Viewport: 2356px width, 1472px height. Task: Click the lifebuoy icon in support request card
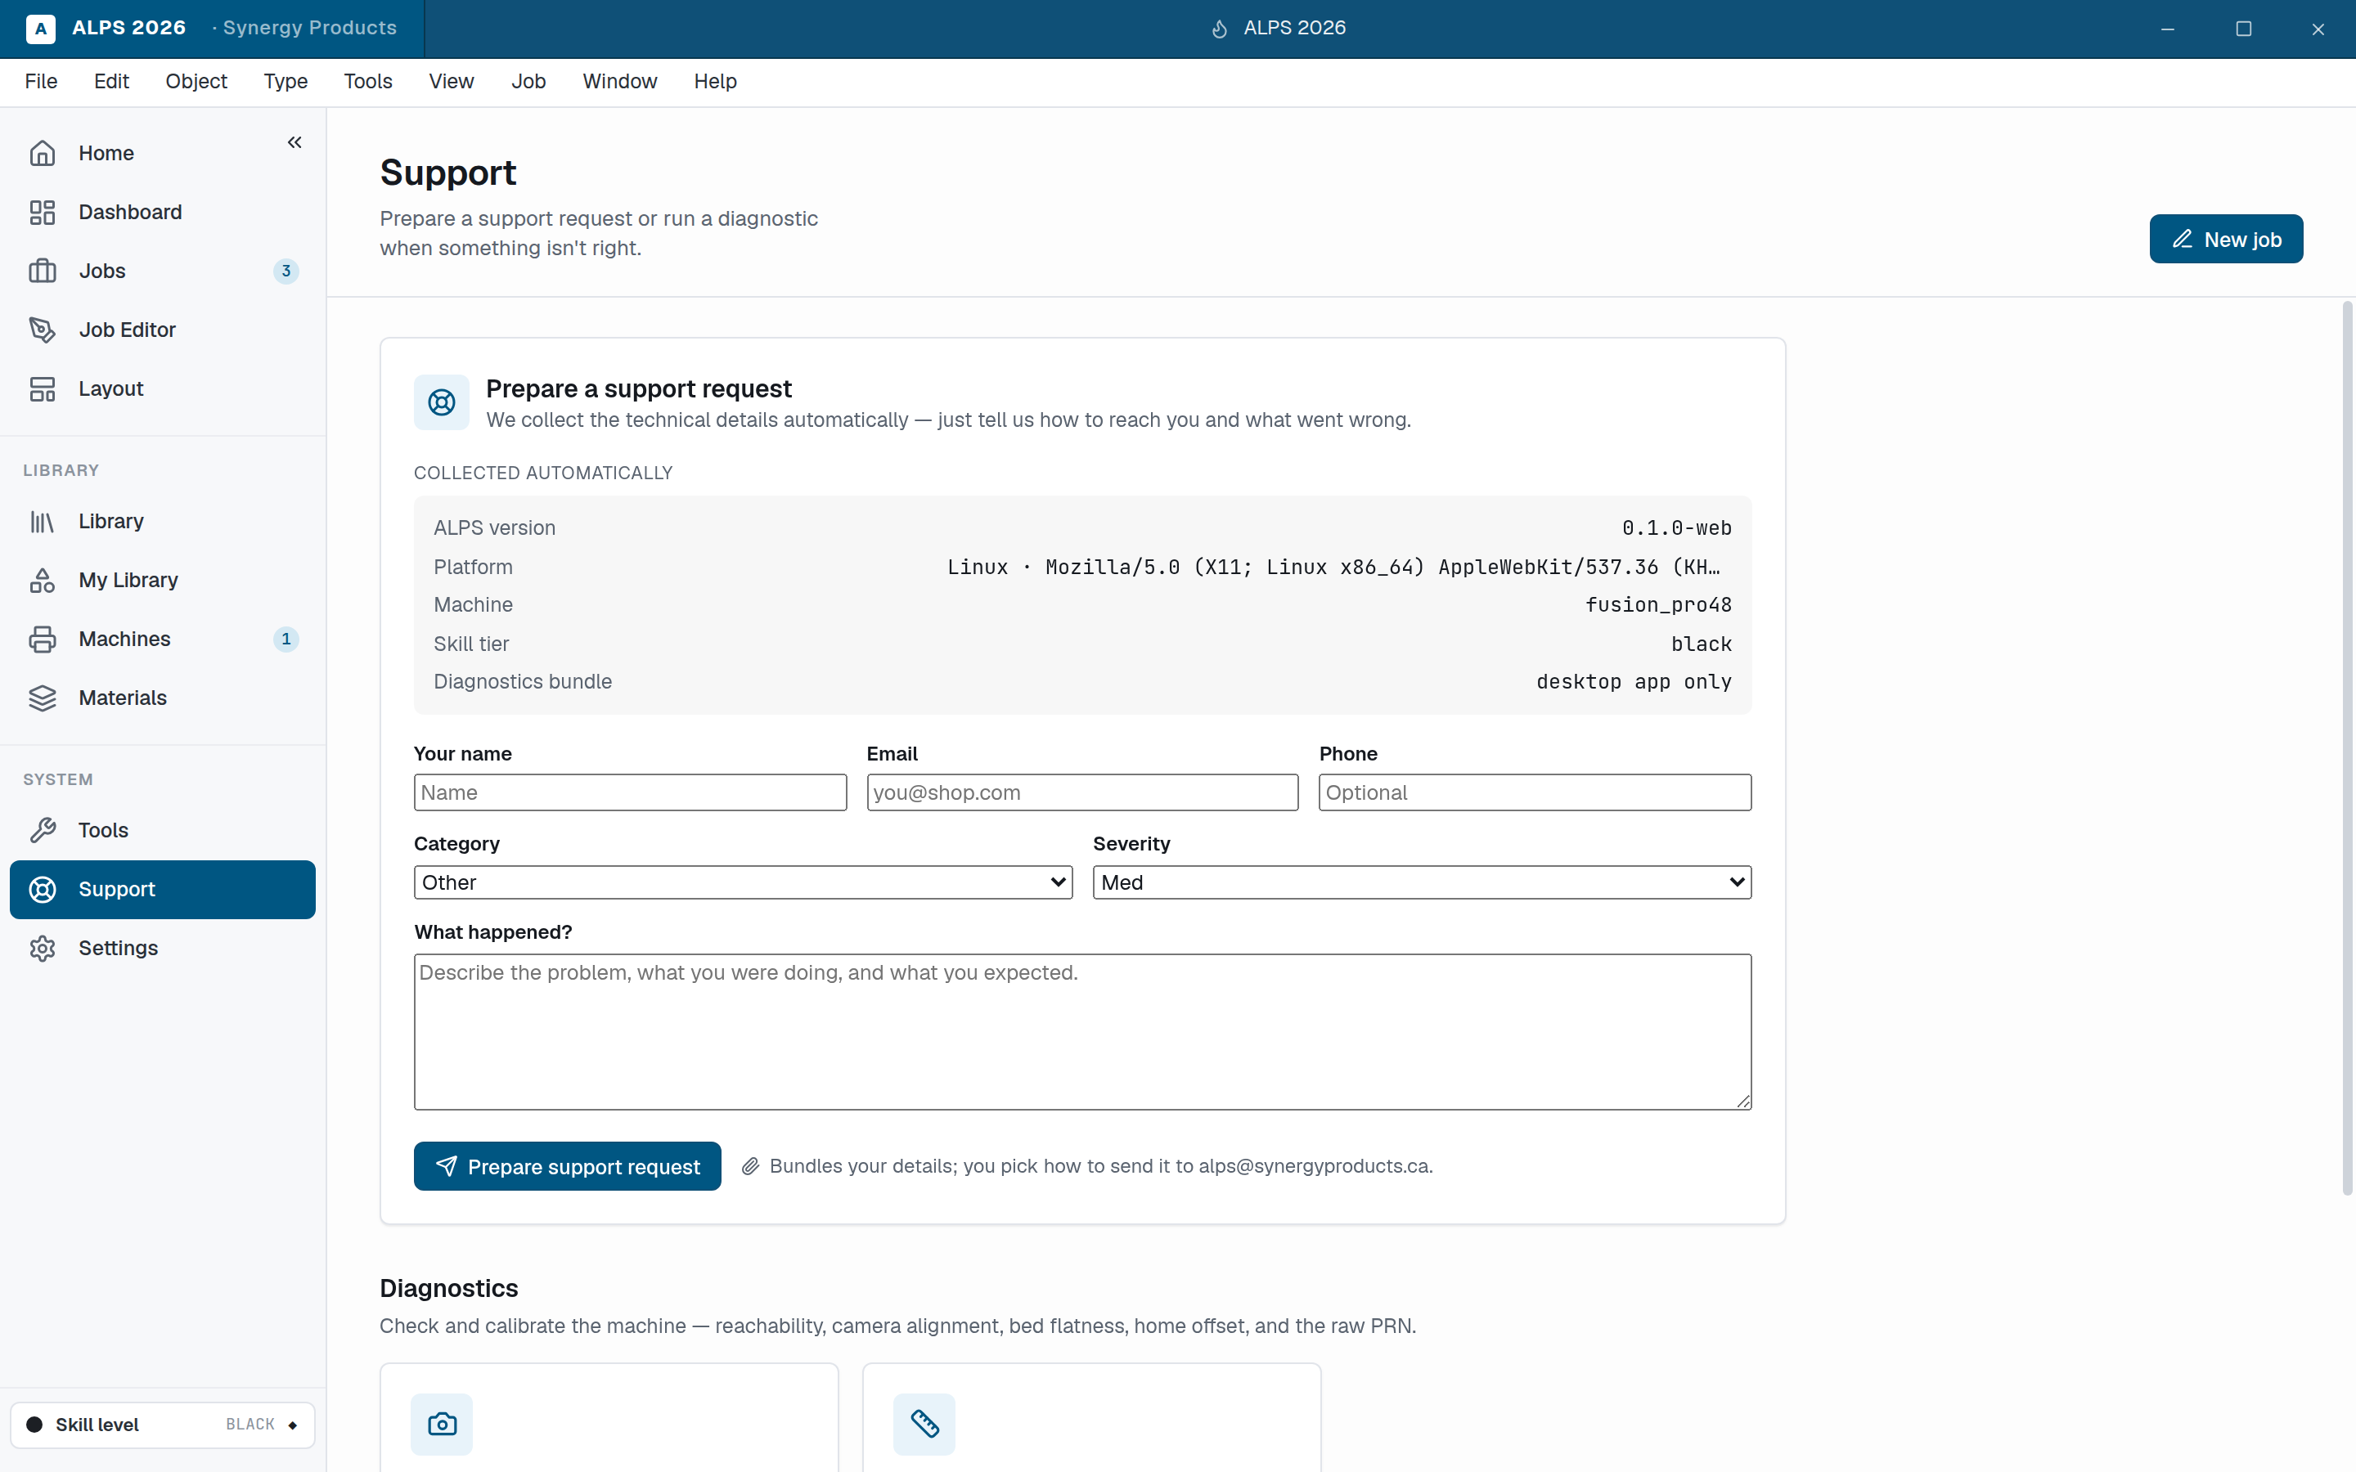441,402
